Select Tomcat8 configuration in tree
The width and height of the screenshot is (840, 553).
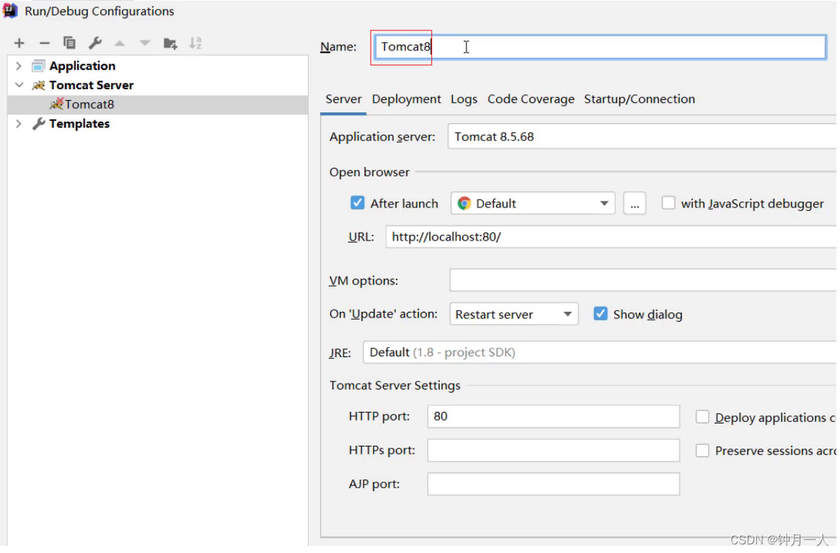click(158, 105)
